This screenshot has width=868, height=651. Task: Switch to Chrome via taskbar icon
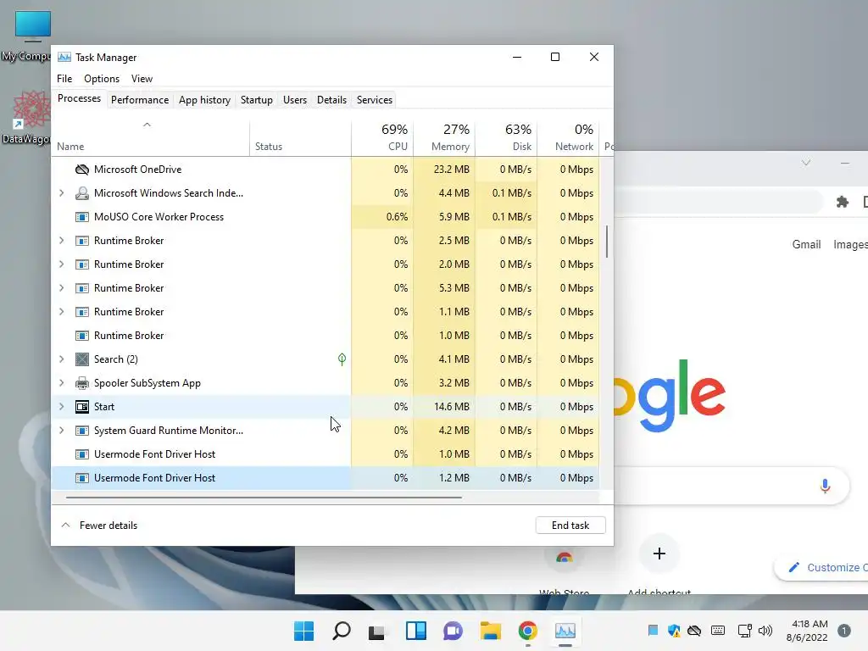[x=527, y=631]
